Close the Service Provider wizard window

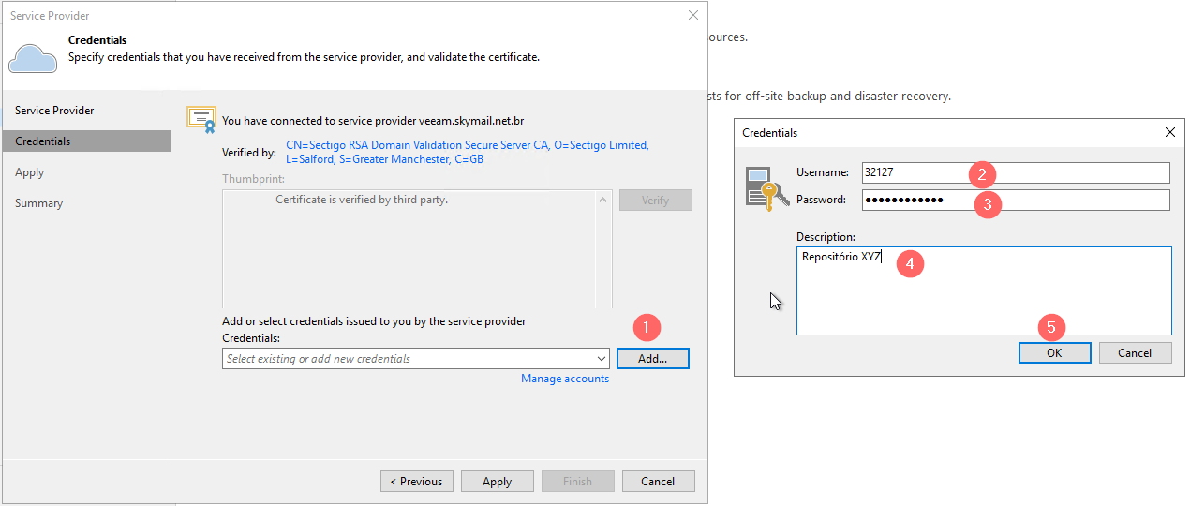pos(693,15)
